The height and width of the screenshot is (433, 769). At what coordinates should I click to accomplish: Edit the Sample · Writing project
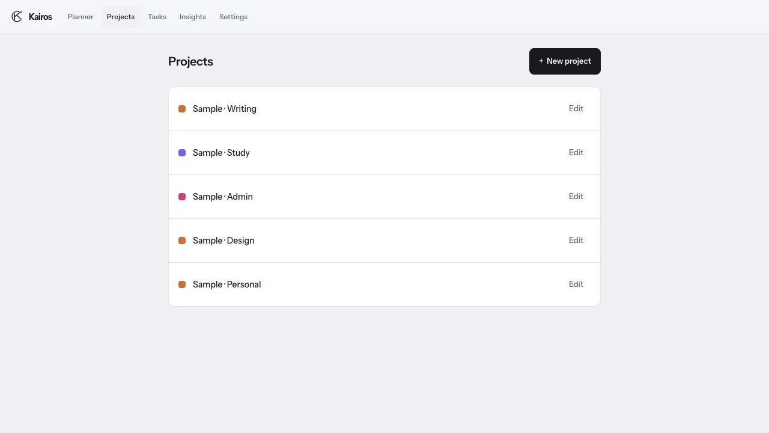(576, 109)
